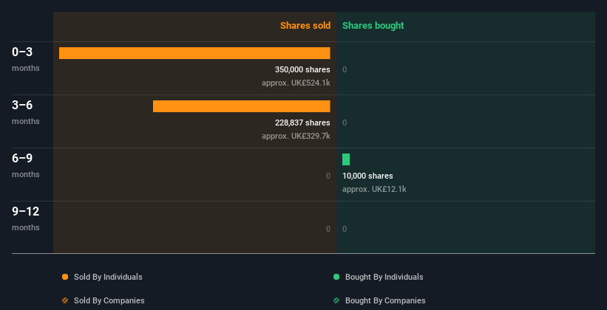Click the orange Sold By Individuals legend dot
The height and width of the screenshot is (310, 607).
pyautogui.click(x=65, y=277)
